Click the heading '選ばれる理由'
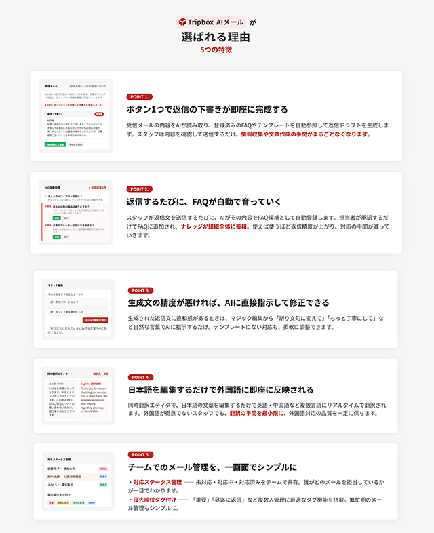 tap(216, 37)
